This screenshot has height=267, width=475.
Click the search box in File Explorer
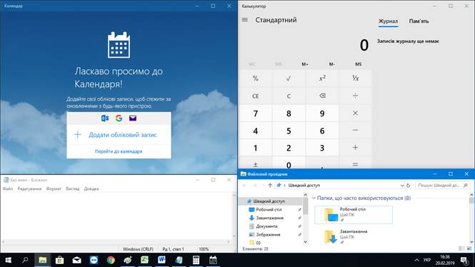click(442, 186)
